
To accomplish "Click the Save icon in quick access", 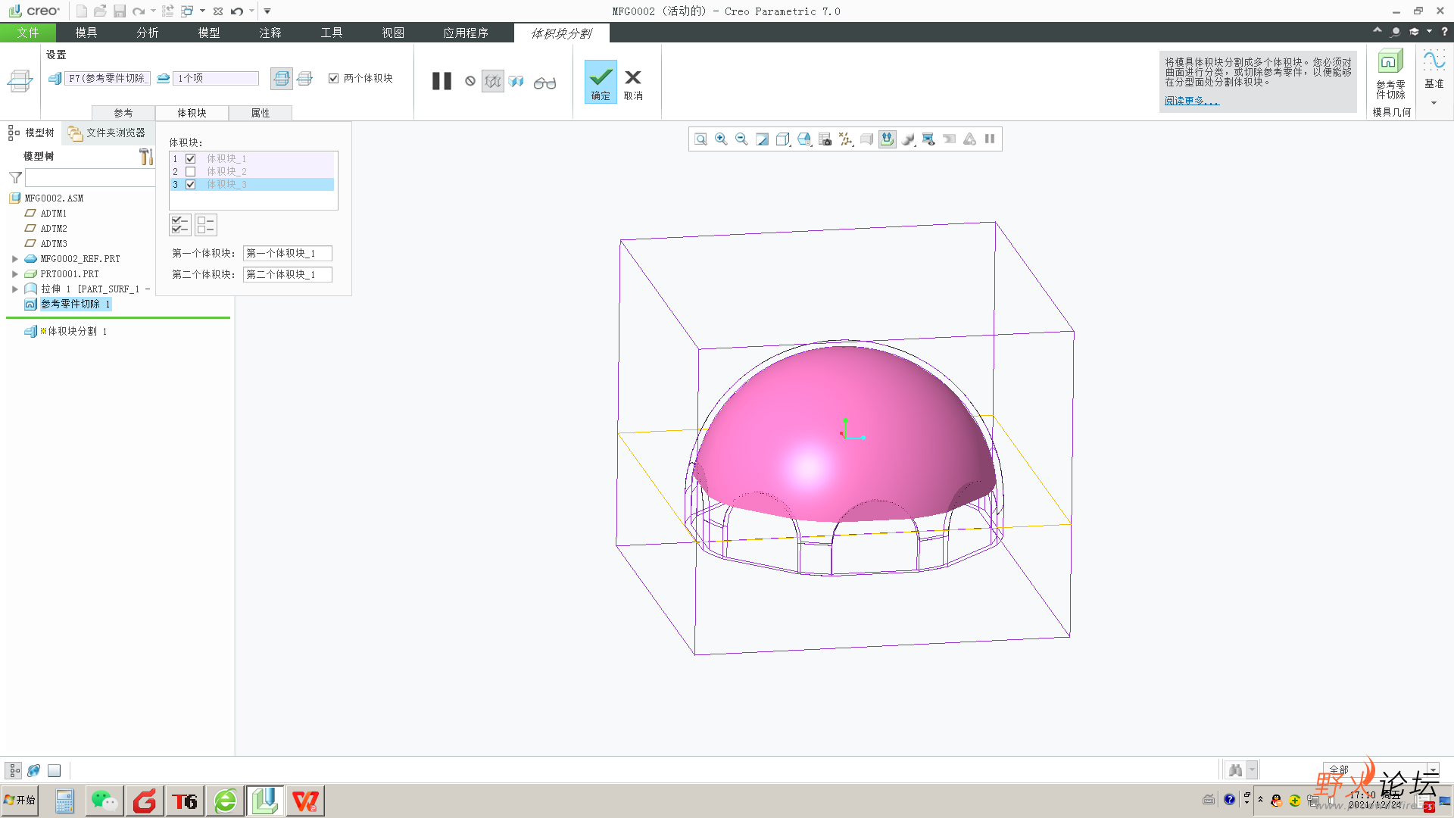I will (120, 11).
